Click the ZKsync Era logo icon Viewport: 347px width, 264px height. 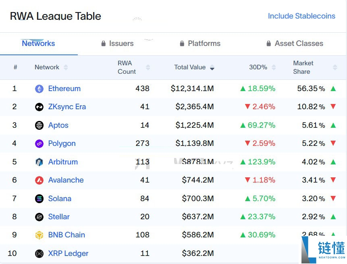coord(39,107)
